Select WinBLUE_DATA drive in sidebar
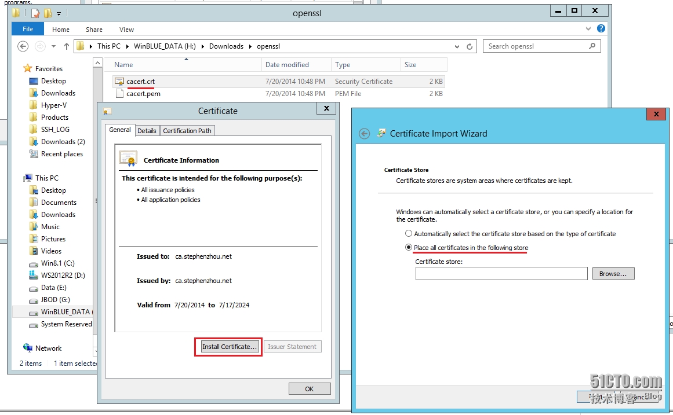 pos(66,311)
